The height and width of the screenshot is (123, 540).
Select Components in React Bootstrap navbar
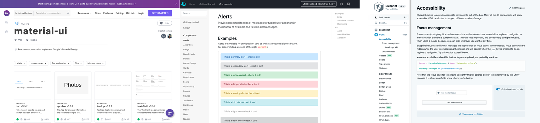pyautogui.click(x=226, y=4)
